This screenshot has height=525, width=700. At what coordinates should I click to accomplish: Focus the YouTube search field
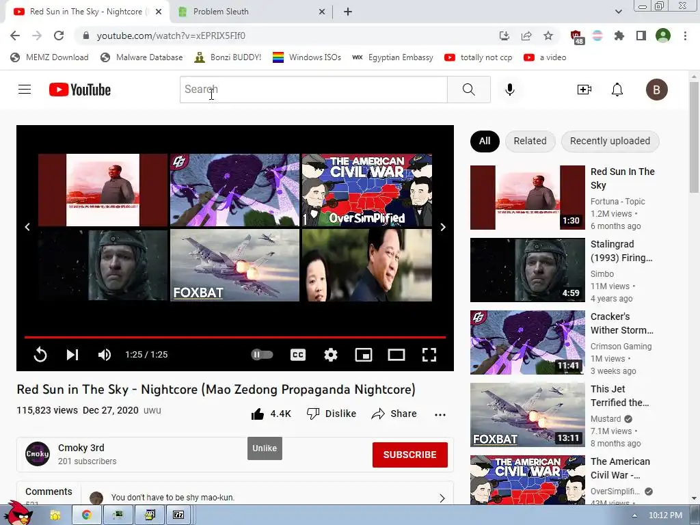point(313,90)
